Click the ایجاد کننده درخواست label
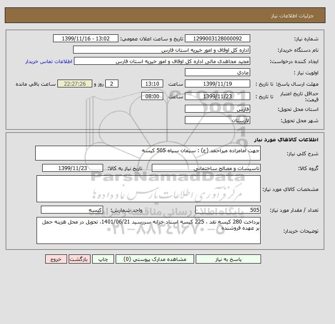The image size is (335, 324). point(294,61)
